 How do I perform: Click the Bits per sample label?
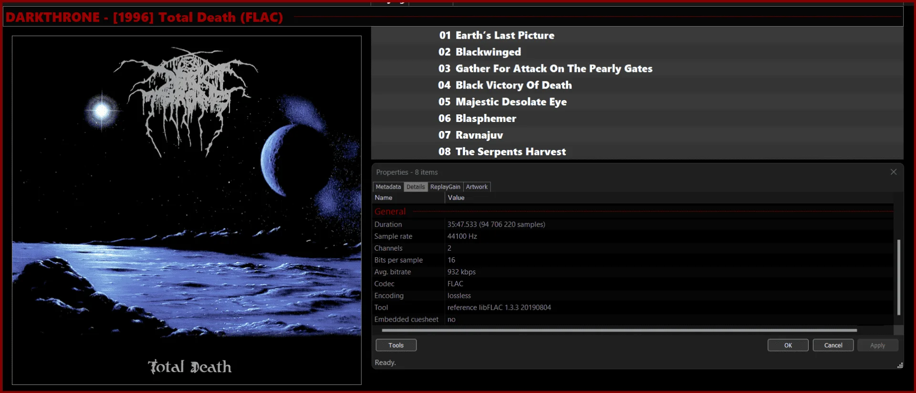click(x=398, y=260)
